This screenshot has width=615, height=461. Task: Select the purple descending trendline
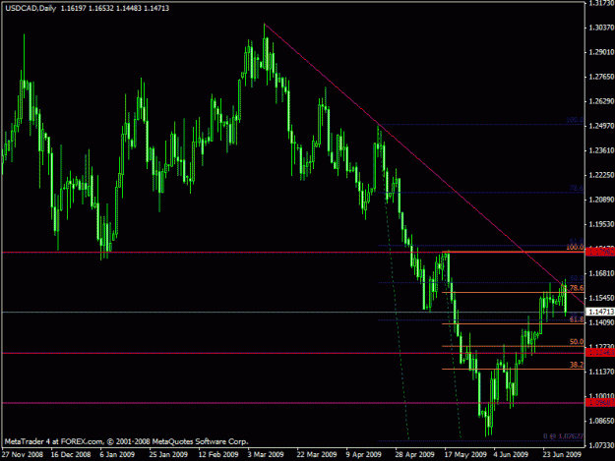pos(423,164)
